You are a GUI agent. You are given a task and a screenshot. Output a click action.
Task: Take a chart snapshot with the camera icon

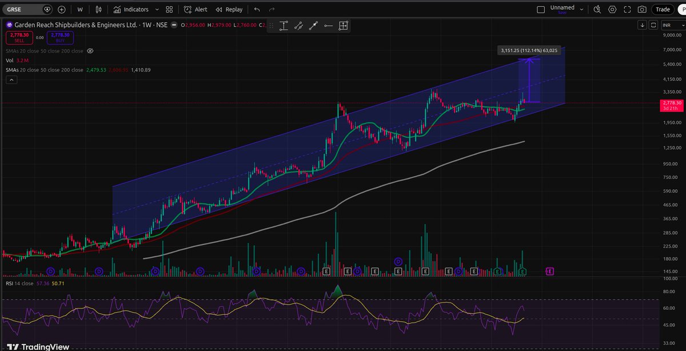pos(642,10)
